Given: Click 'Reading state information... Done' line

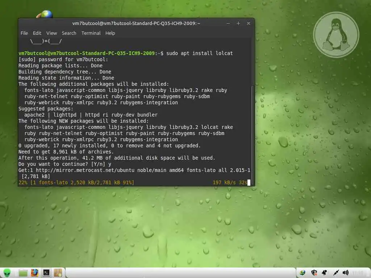Looking at the screenshot, I should click(66, 78).
